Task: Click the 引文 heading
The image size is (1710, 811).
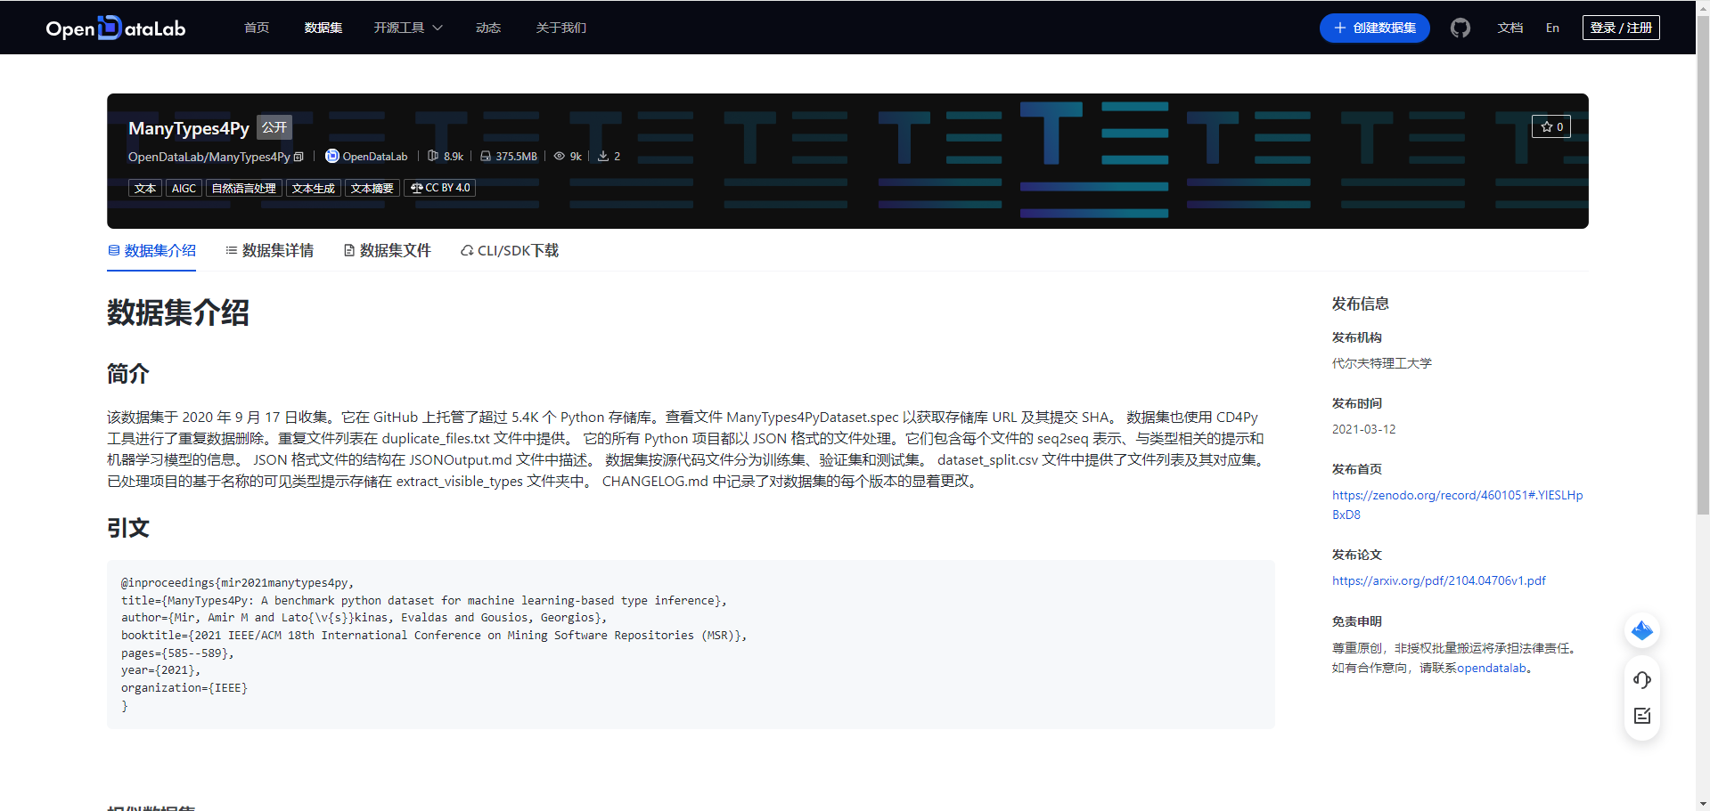Action: click(x=128, y=528)
